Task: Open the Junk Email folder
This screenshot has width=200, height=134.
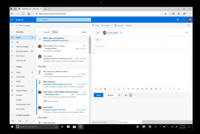Action: [23, 77]
